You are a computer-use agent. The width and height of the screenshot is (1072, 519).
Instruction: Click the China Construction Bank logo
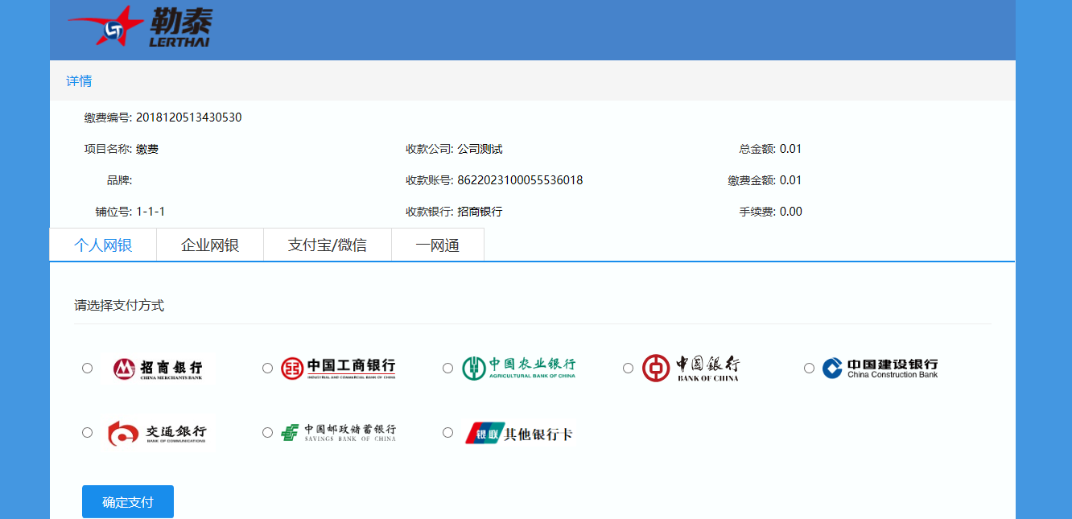tap(880, 369)
